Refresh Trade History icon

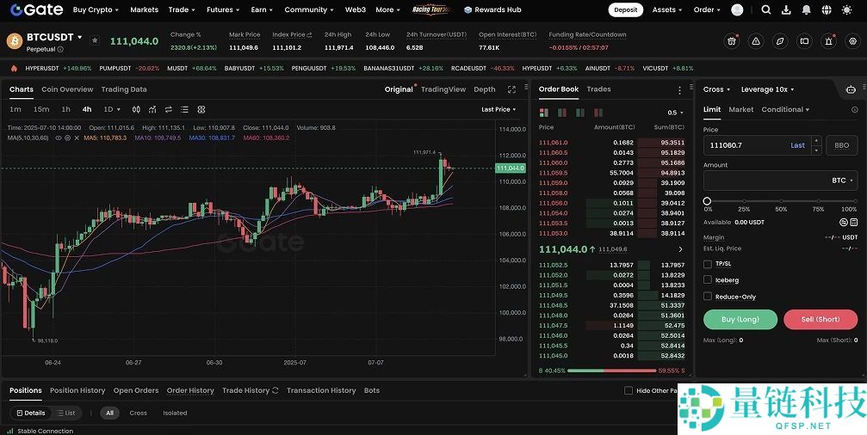click(275, 390)
